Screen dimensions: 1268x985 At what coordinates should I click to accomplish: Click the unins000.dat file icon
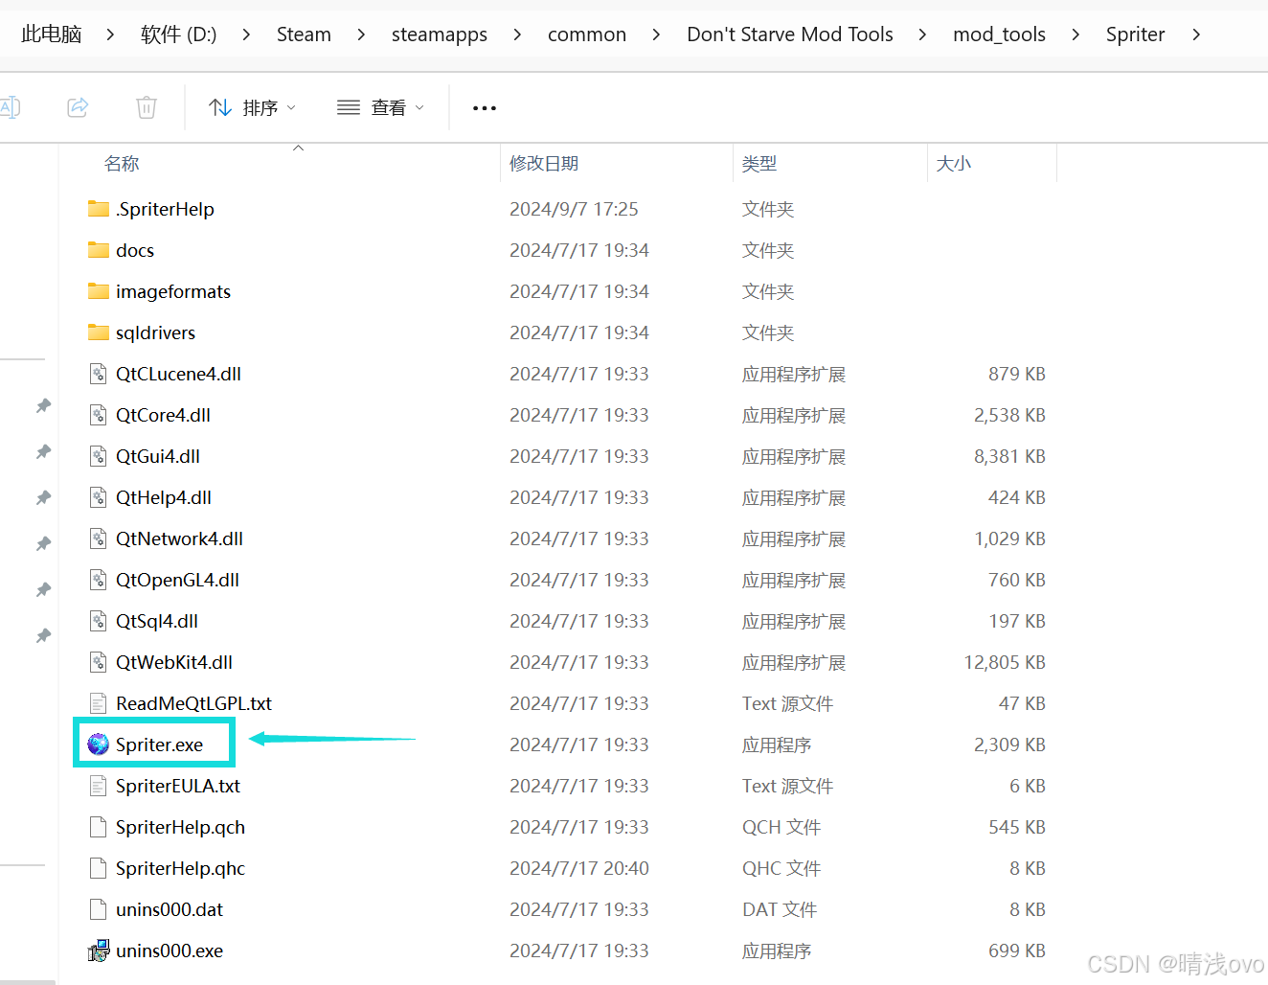click(x=98, y=909)
